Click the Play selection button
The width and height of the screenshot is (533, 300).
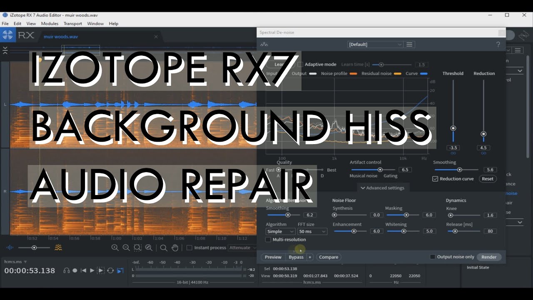(101, 270)
